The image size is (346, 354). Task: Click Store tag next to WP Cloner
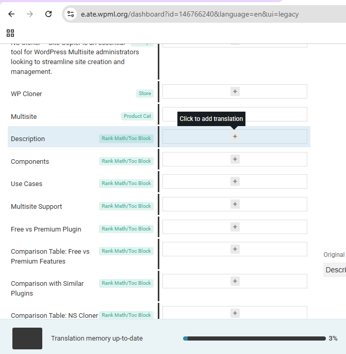[145, 94]
